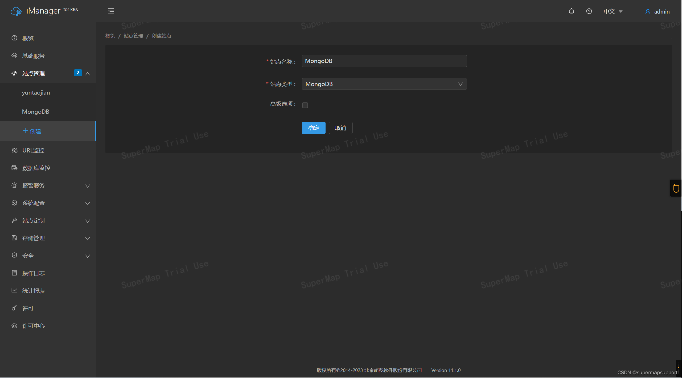Click the 站点管理 nodes icon
This screenshot has height=378, width=682.
click(x=14, y=73)
